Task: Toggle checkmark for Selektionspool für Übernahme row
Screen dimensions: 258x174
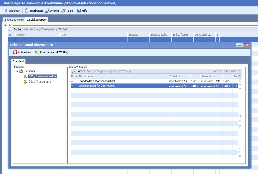Action: pyautogui.click(x=72, y=86)
